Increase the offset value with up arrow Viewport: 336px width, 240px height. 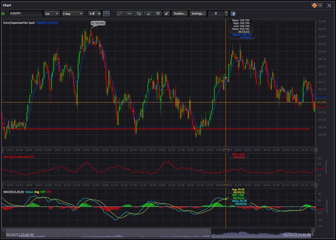(x=226, y=12)
